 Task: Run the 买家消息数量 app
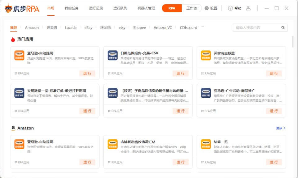274,74
